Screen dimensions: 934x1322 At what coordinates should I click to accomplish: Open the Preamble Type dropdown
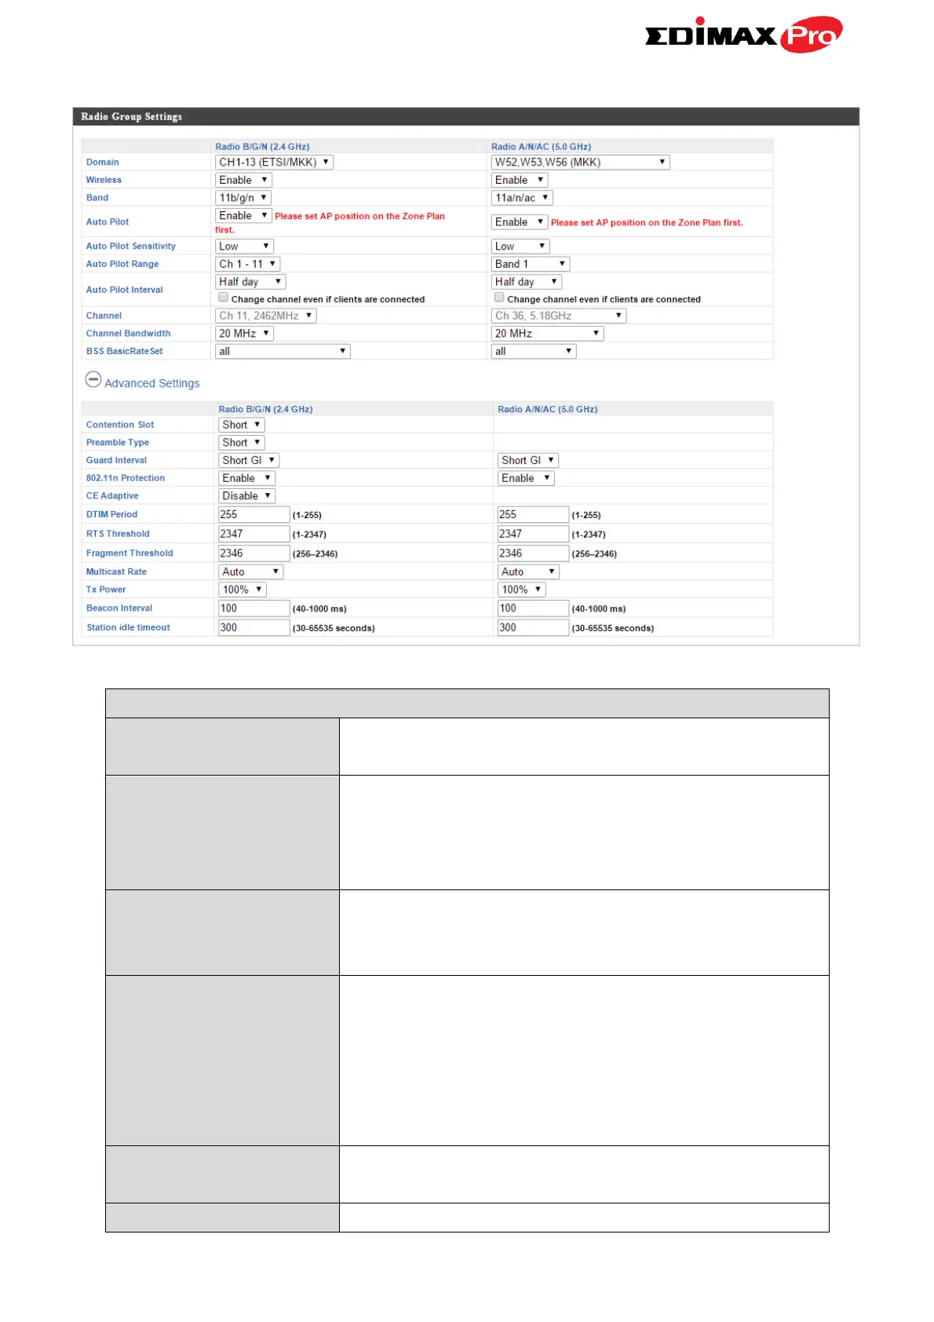[242, 443]
